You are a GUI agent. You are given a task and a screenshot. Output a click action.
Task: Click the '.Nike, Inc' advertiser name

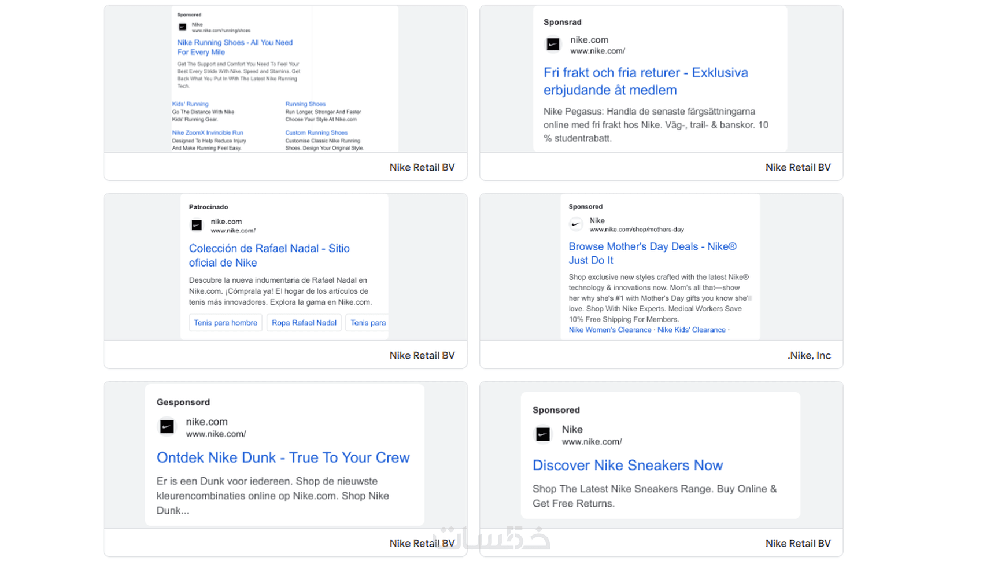809,355
